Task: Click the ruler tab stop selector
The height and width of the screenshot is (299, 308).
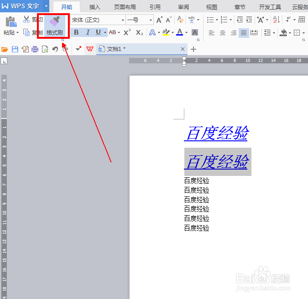Action: point(4,61)
